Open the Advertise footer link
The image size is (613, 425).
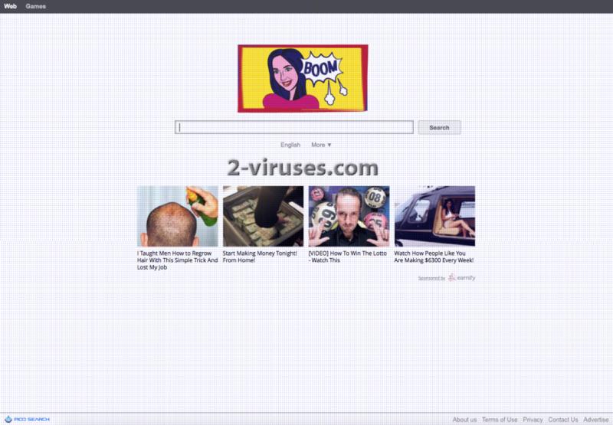click(596, 420)
